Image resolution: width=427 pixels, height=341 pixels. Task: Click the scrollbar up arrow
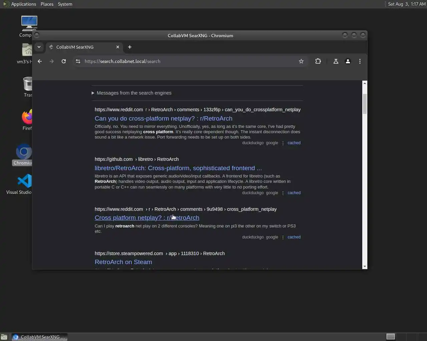click(365, 83)
